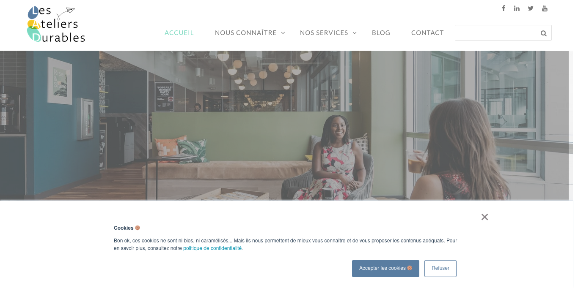Open the YouTube social icon

tap(545, 8)
